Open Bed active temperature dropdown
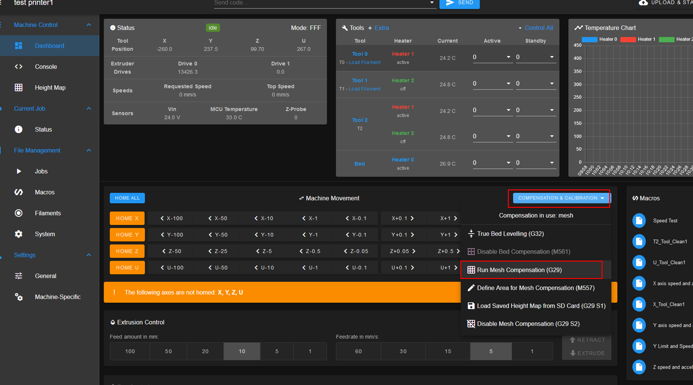The height and width of the screenshot is (385, 693). point(508,163)
